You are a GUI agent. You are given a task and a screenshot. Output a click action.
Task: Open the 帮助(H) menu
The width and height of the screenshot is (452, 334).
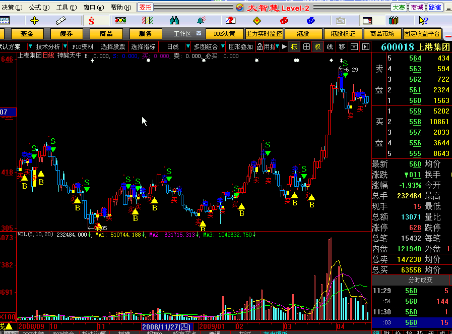[x=121, y=8]
